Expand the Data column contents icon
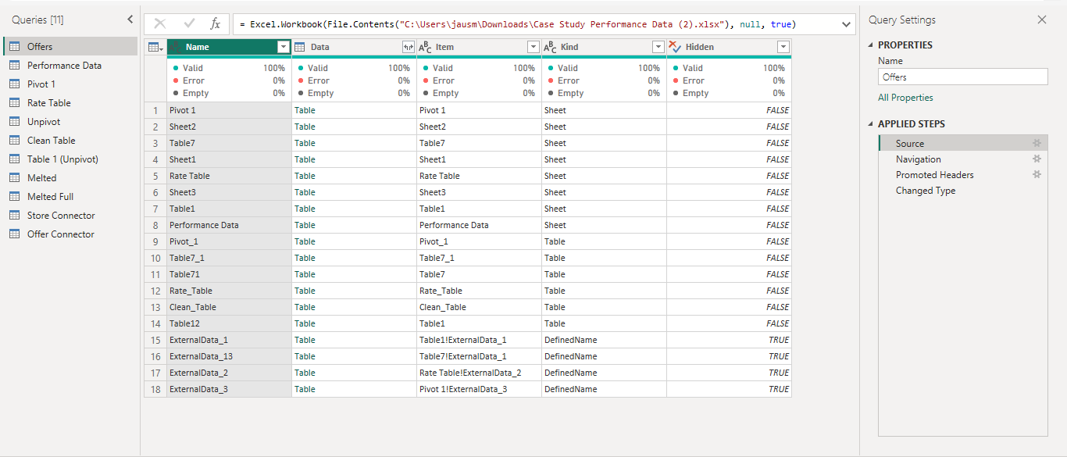The height and width of the screenshot is (457, 1067). (408, 48)
